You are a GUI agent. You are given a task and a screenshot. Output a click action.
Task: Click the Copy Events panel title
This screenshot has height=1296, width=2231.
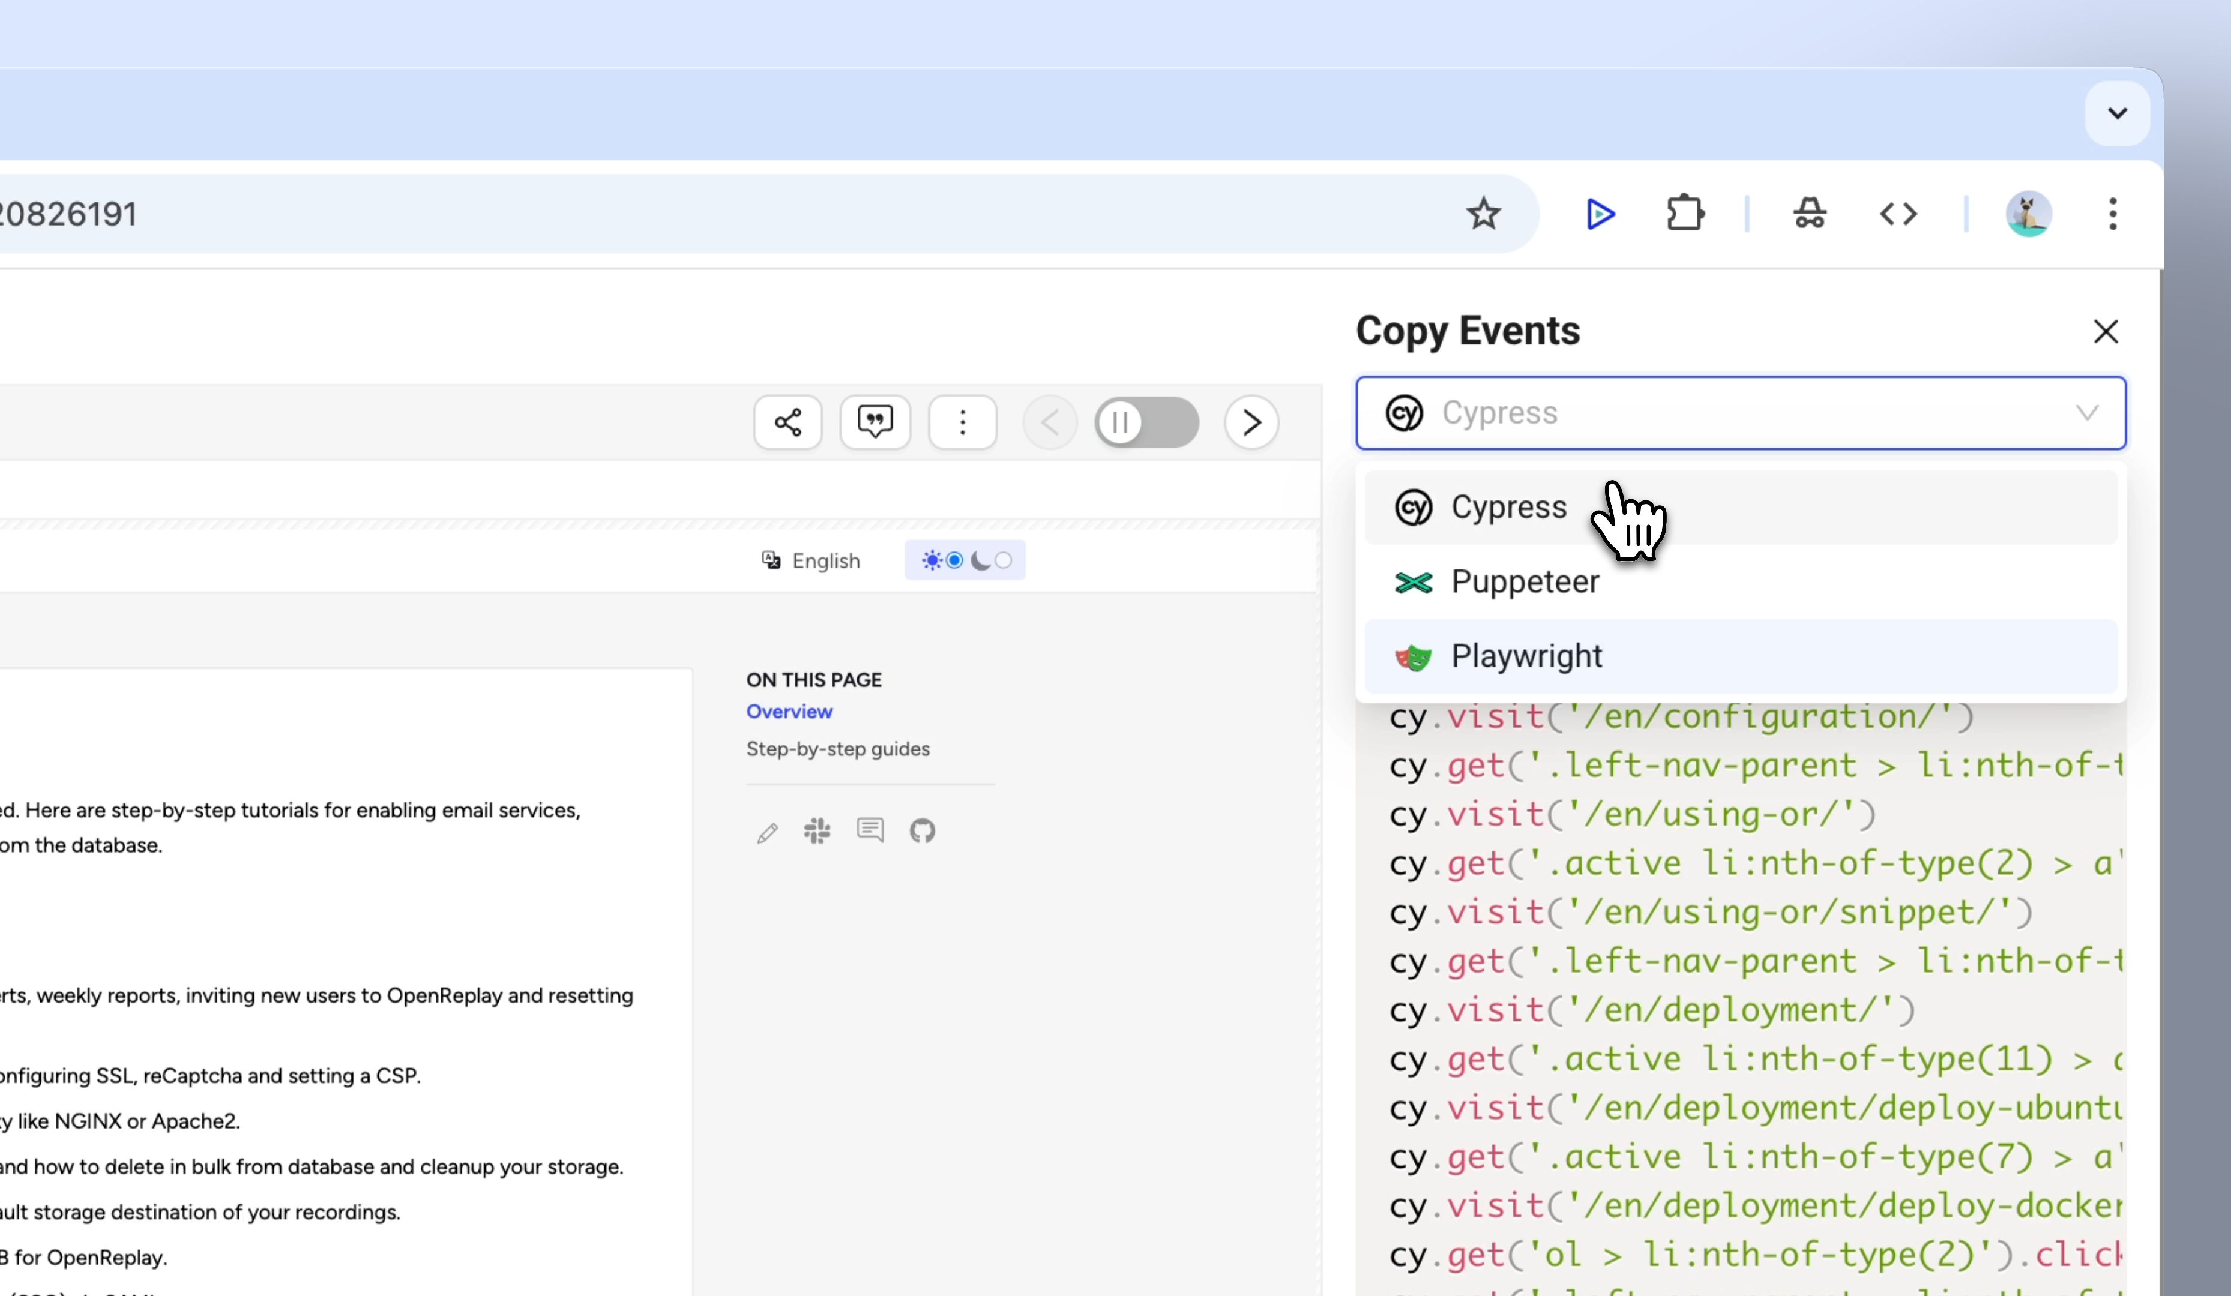1468,331
